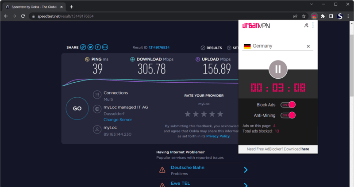Click the user icon next to myLoc
Screen dimensions: 354x187
pos(97,130)
